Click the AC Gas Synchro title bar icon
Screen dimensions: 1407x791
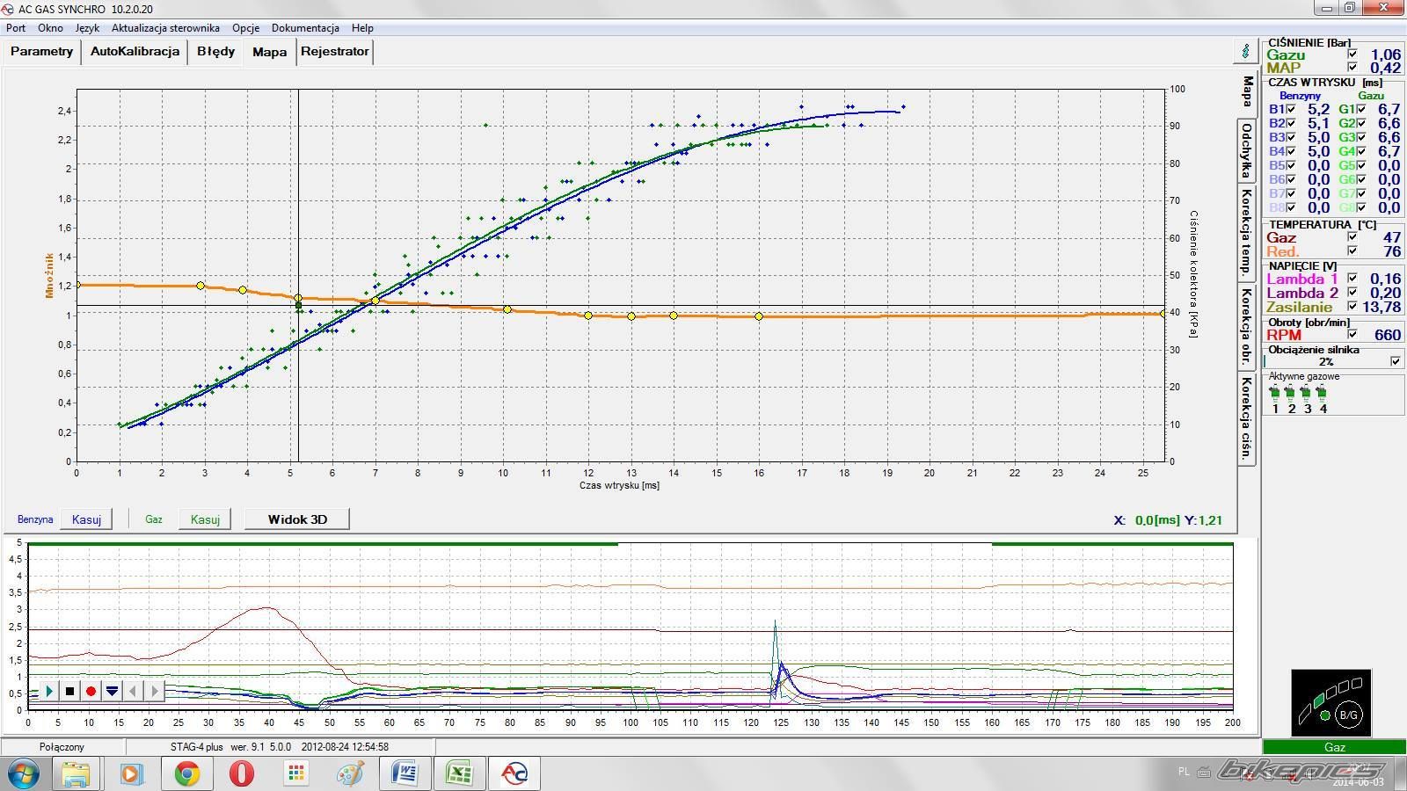(x=9, y=9)
